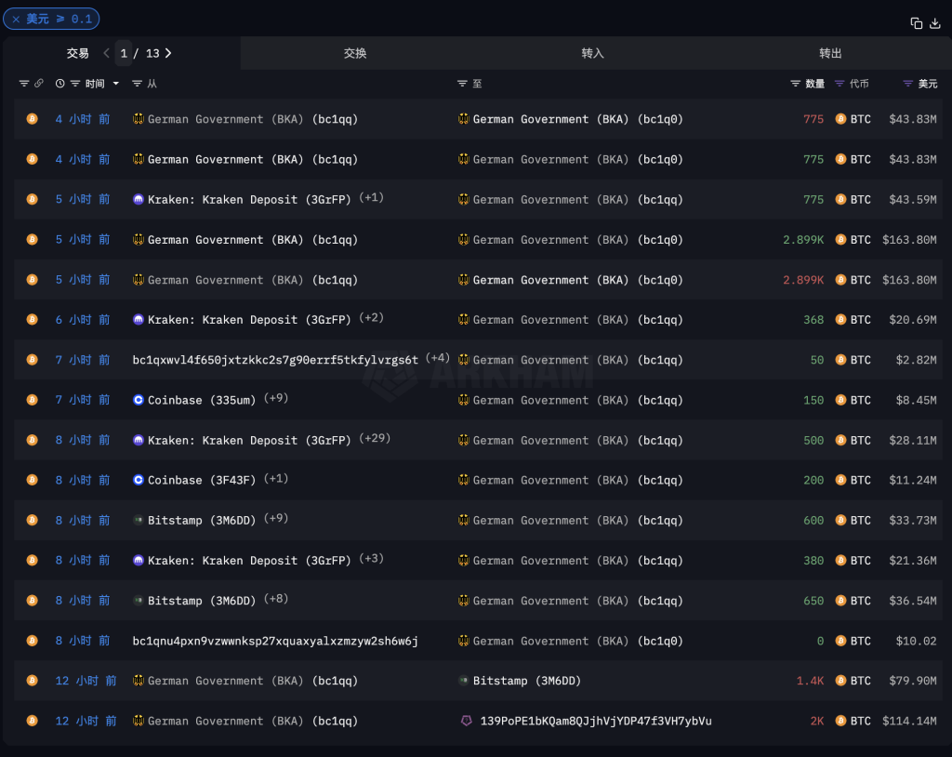Image resolution: width=952 pixels, height=757 pixels.
Task: Click the download icon at top right
Action: click(935, 23)
